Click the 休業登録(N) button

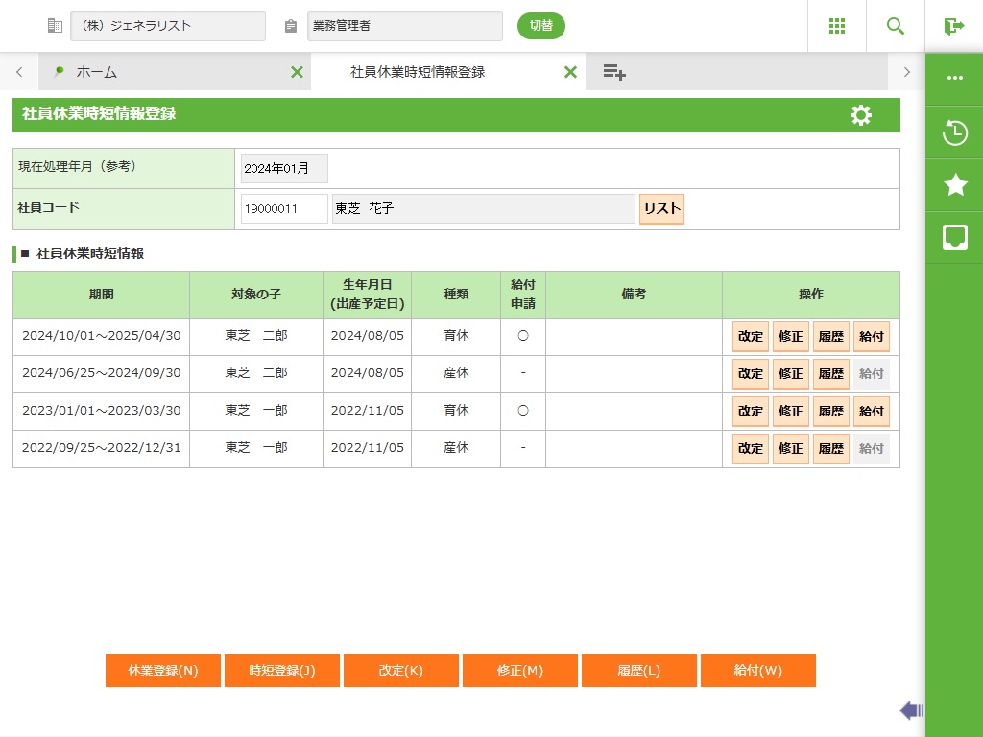(163, 671)
